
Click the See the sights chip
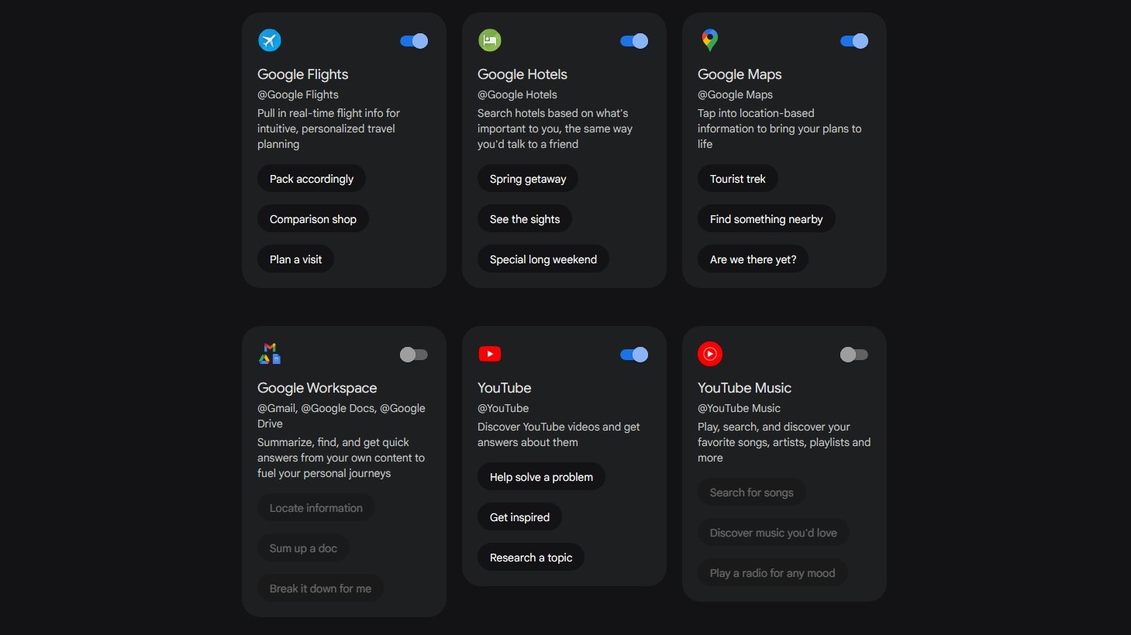525,219
